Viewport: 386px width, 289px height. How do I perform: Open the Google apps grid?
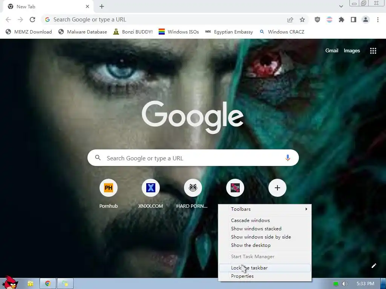point(373,51)
